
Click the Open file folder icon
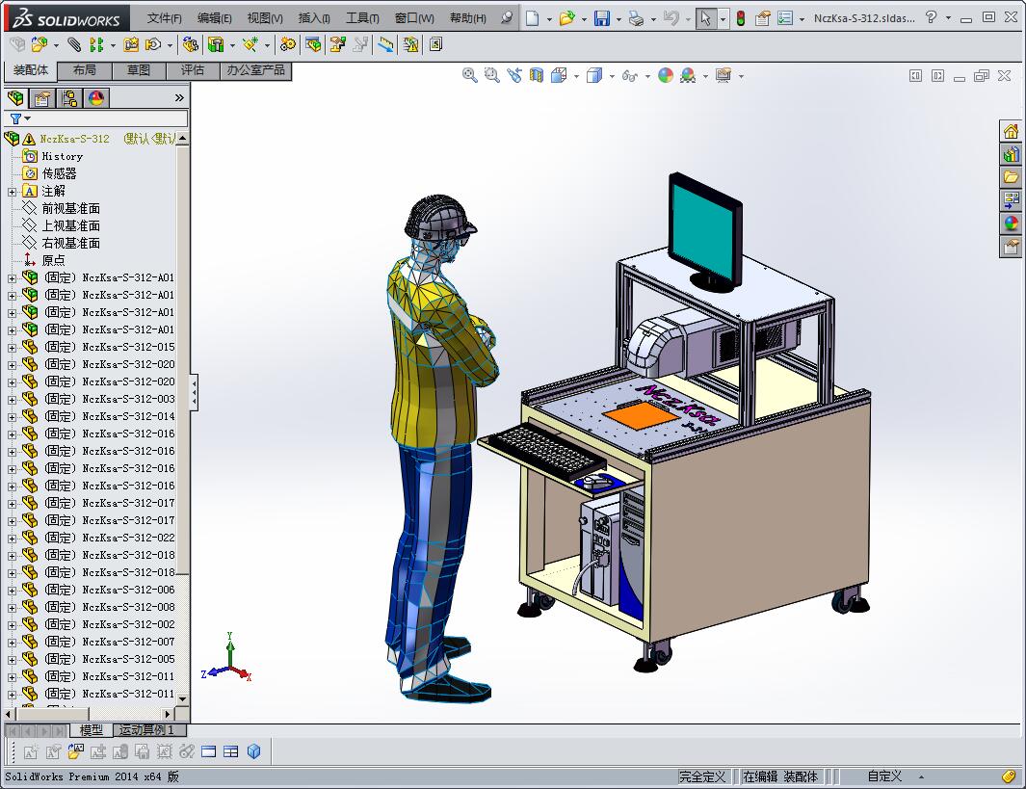coord(566,18)
